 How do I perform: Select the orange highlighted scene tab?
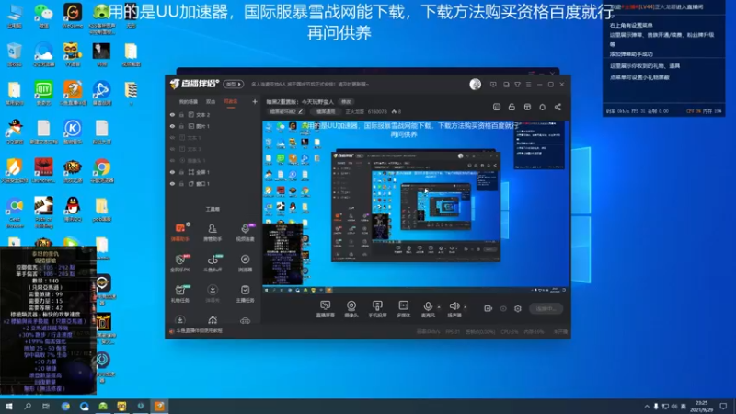(231, 101)
